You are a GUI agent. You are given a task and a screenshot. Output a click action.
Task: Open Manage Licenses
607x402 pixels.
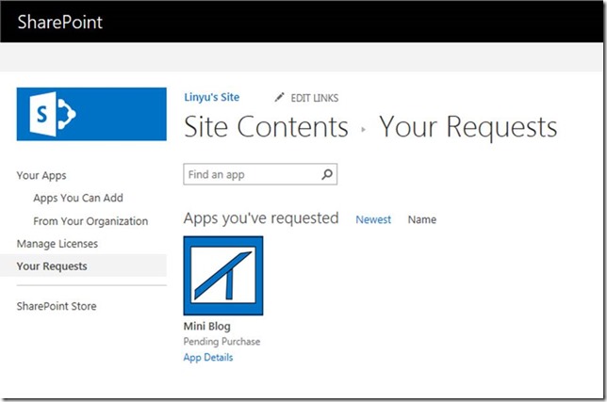click(x=57, y=244)
